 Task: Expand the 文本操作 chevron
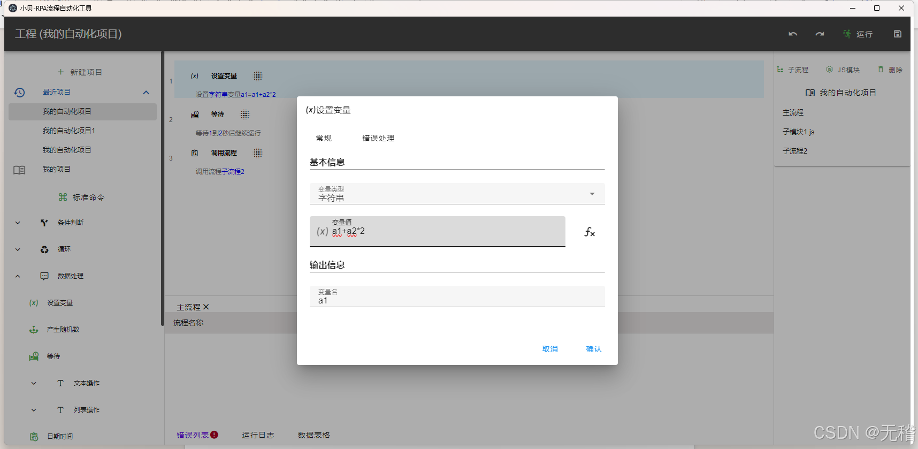[34, 383]
